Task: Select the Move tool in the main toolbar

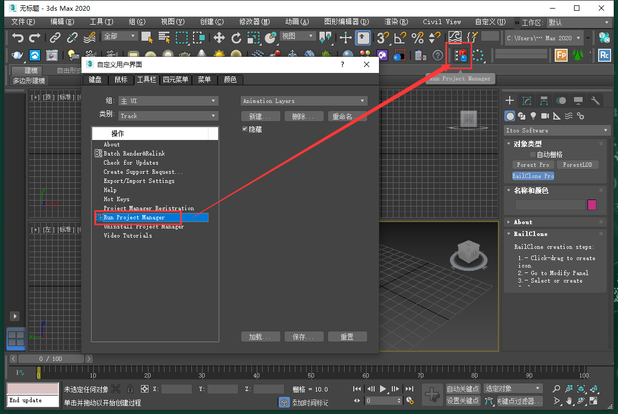Action: [x=219, y=38]
